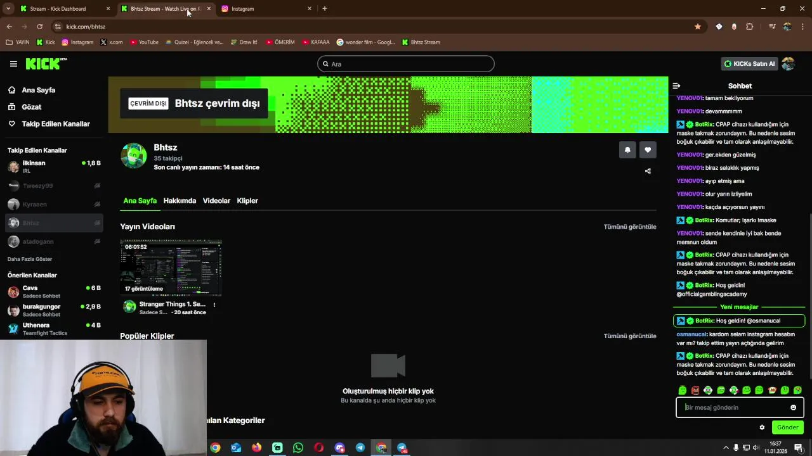Insert the first green emote in chat
The image size is (812, 456).
[x=683, y=390]
